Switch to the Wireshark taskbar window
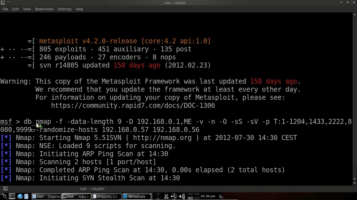Screen dimensions: 357x200 (137, 196)
